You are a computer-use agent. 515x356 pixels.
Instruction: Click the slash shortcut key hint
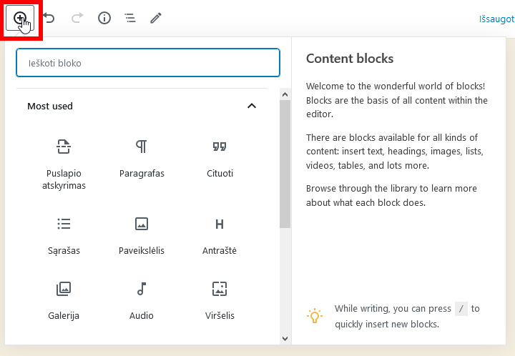click(x=461, y=309)
